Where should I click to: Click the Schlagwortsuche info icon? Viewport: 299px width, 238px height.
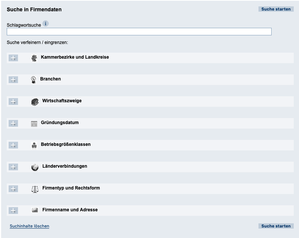46,24
